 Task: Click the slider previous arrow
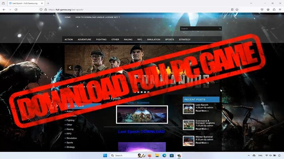pyautogui.click(x=70, y=68)
